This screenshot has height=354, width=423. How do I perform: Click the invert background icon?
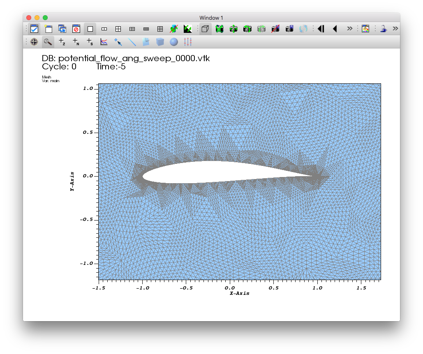click(188, 29)
